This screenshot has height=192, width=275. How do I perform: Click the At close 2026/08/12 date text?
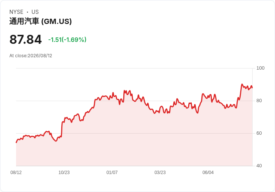coord(31,56)
